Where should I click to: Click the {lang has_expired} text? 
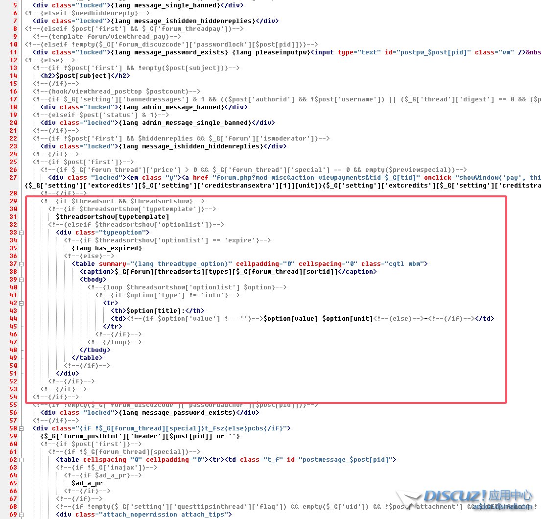106,248
